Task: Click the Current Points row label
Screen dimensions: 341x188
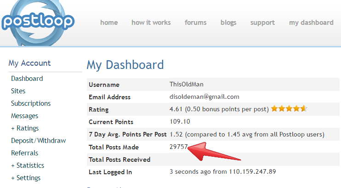Action: click(111, 122)
